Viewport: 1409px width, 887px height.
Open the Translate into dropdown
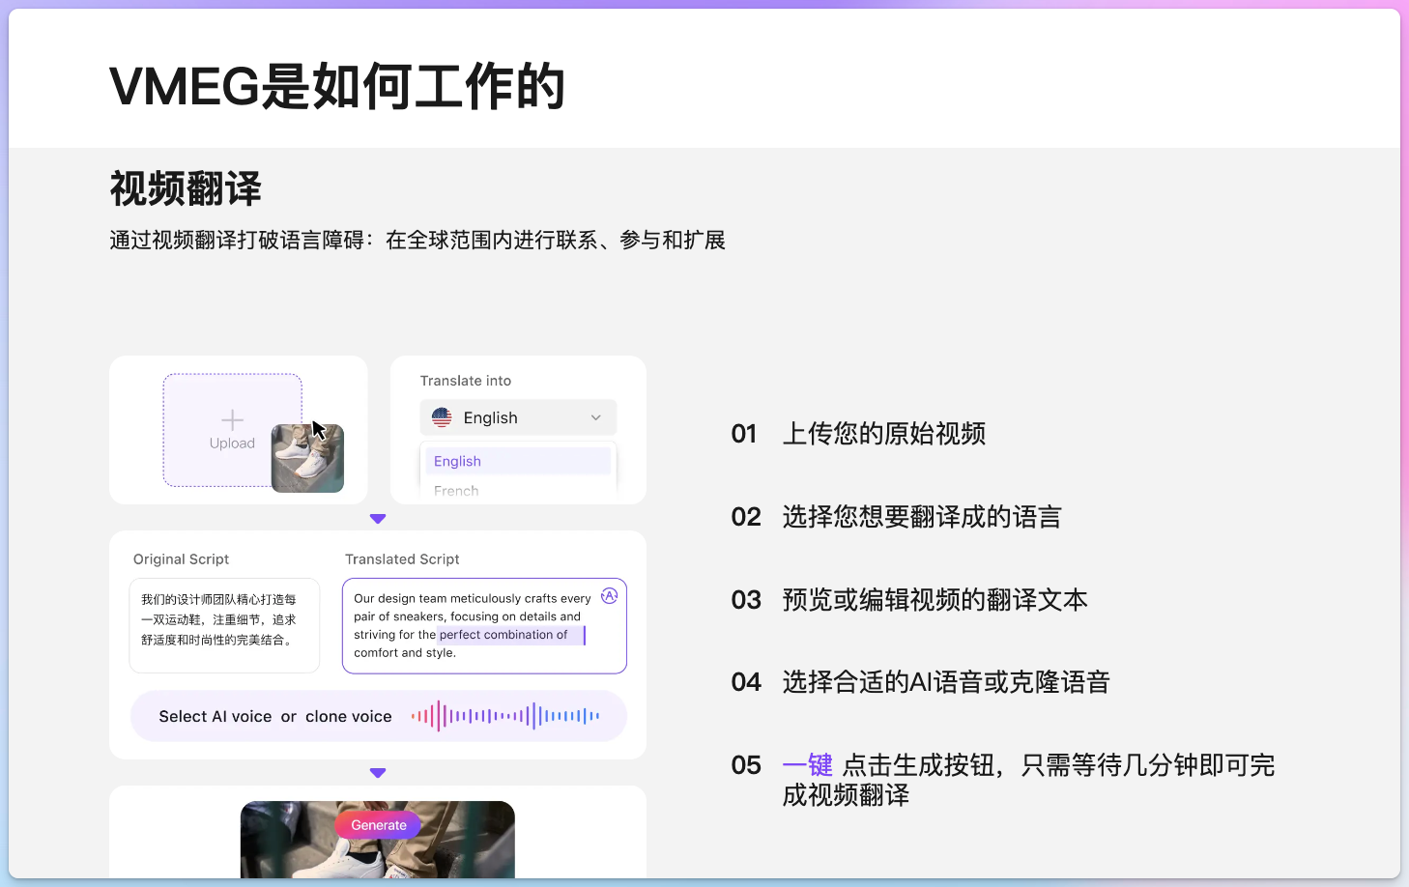[518, 416]
